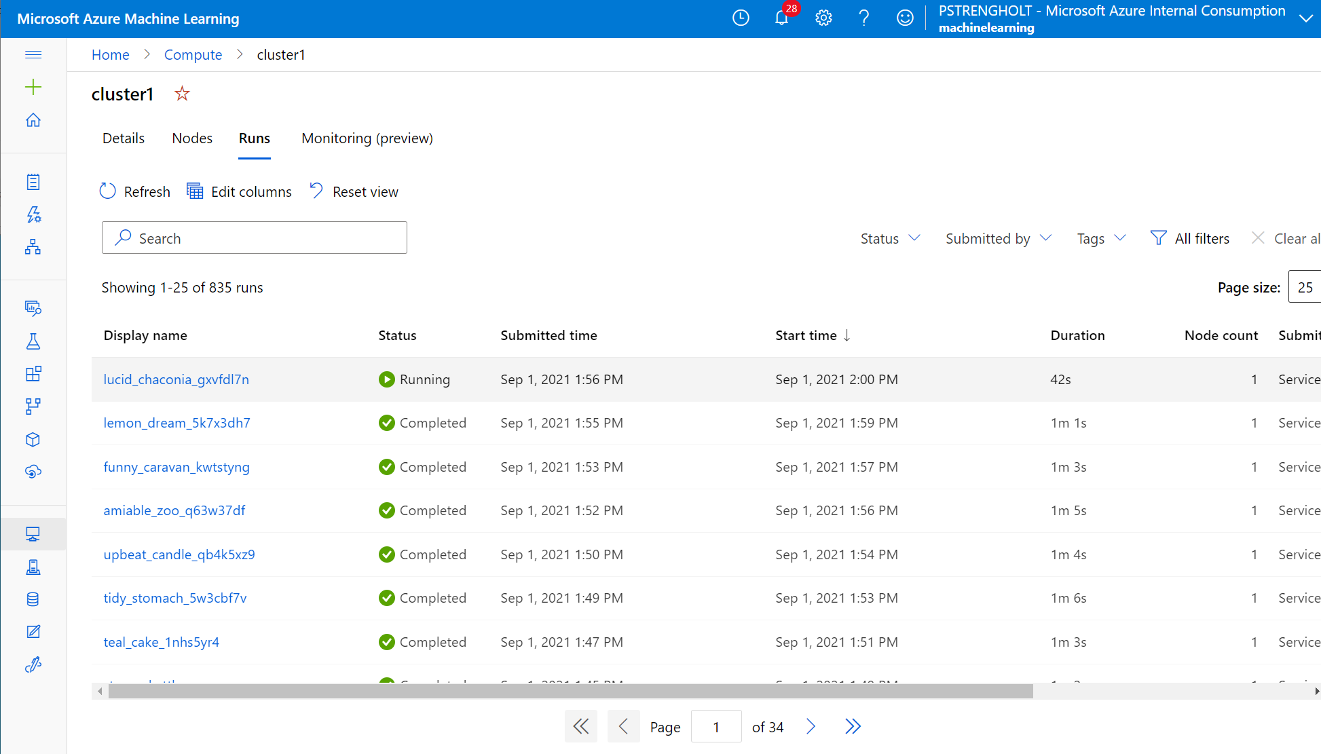1321x754 pixels.
Task: Open the Experiments flask icon in sidebar
Action: point(33,341)
